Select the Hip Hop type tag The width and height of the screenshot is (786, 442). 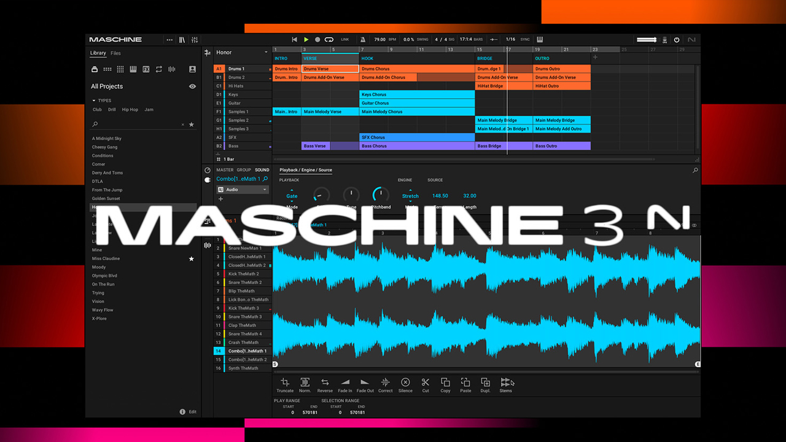[x=130, y=110]
